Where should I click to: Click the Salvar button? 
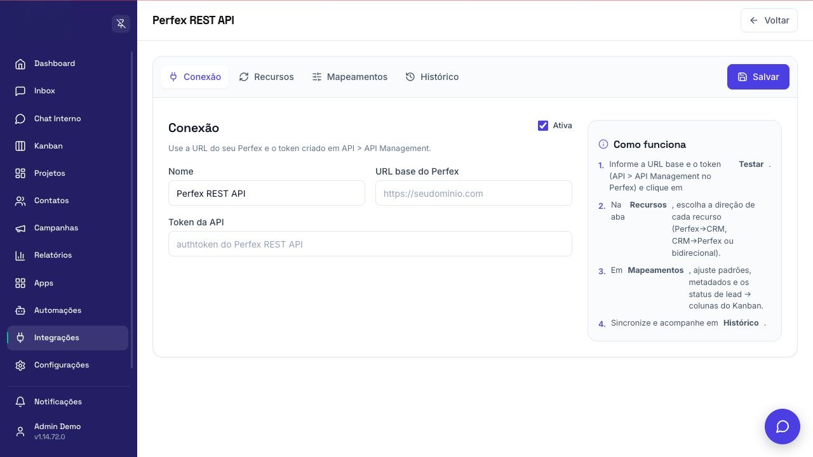758,77
